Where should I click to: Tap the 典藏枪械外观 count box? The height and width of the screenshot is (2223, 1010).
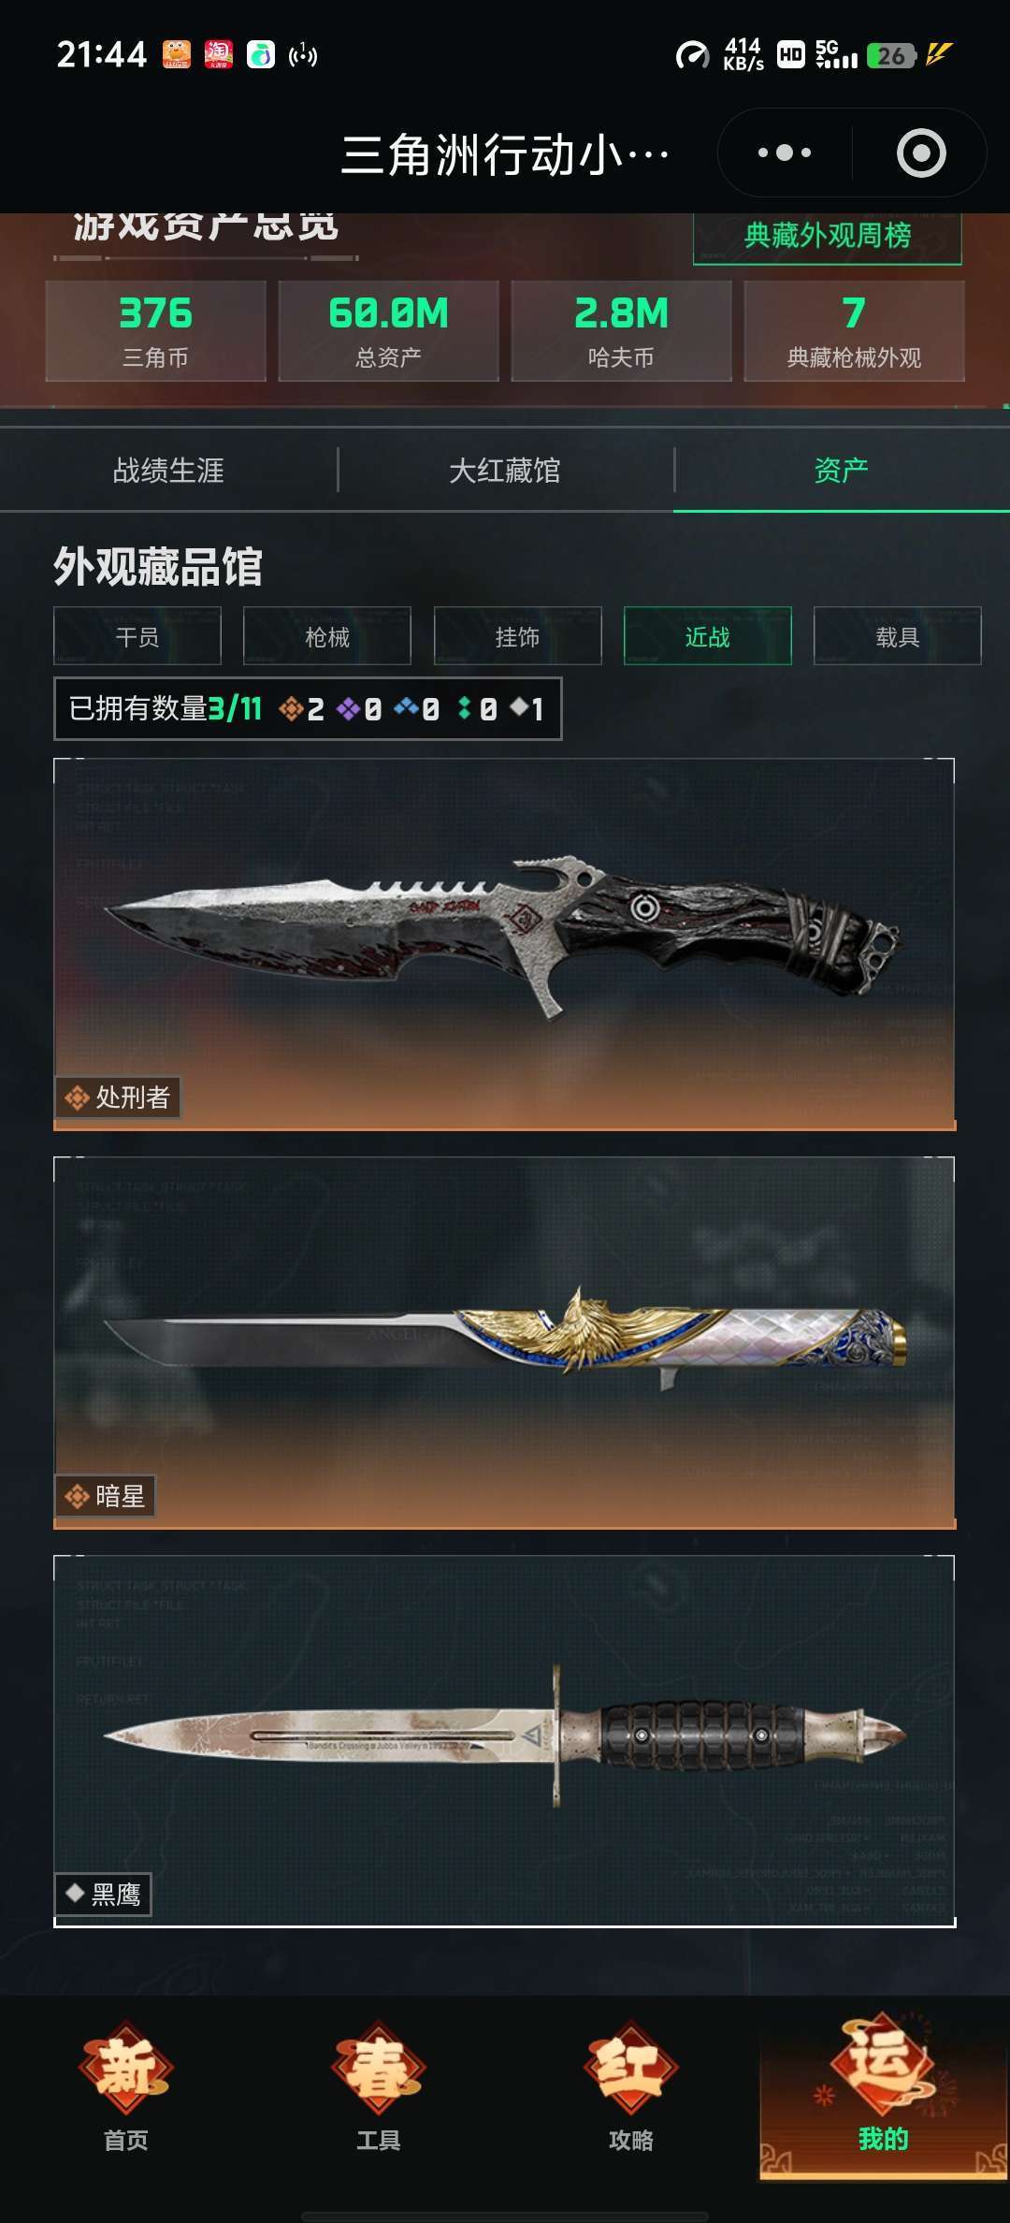[854, 331]
